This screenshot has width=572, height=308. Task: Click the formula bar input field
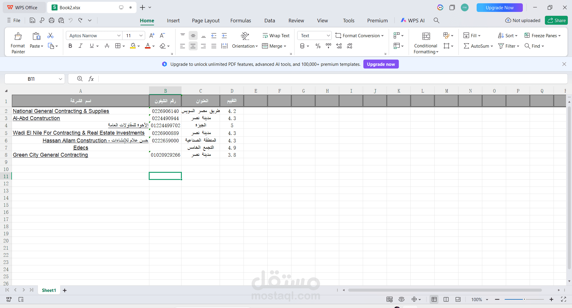tap(332, 79)
